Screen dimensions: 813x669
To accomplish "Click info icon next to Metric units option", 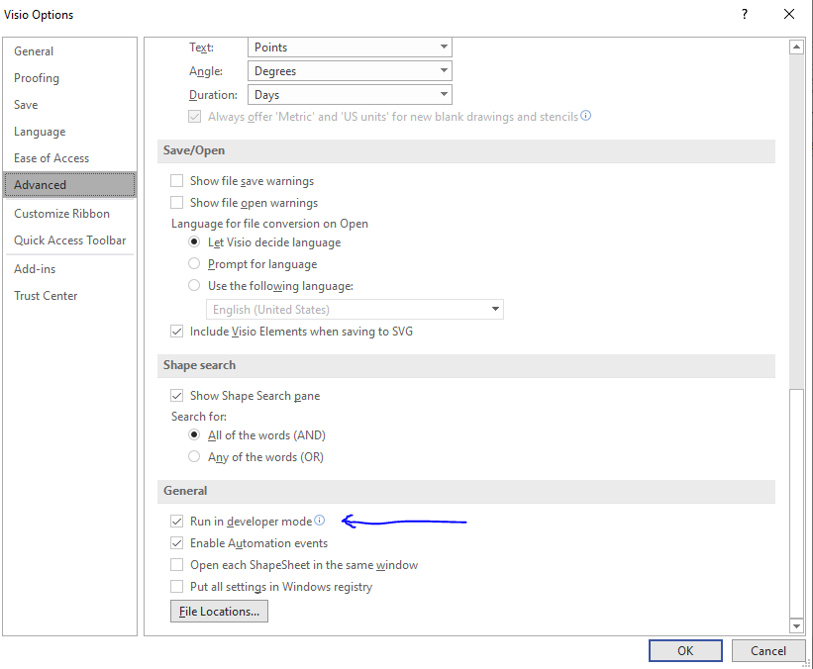I will tap(585, 115).
